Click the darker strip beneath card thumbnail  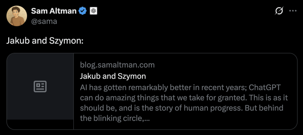[40, 124]
